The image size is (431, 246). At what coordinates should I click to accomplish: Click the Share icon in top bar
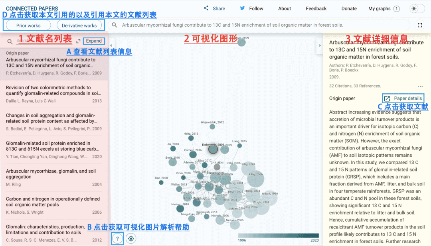pos(206,8)
